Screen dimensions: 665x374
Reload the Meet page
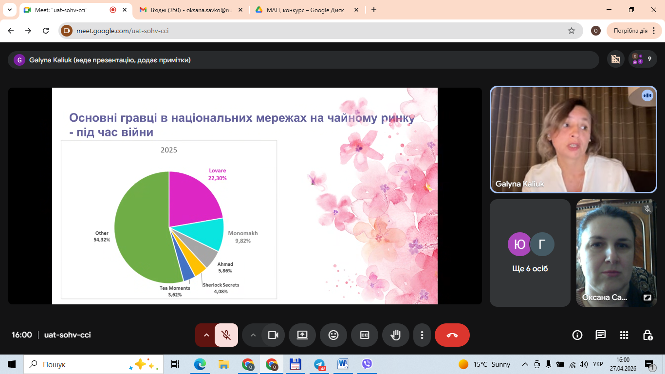pyautogui.click(x=46, y=31)
